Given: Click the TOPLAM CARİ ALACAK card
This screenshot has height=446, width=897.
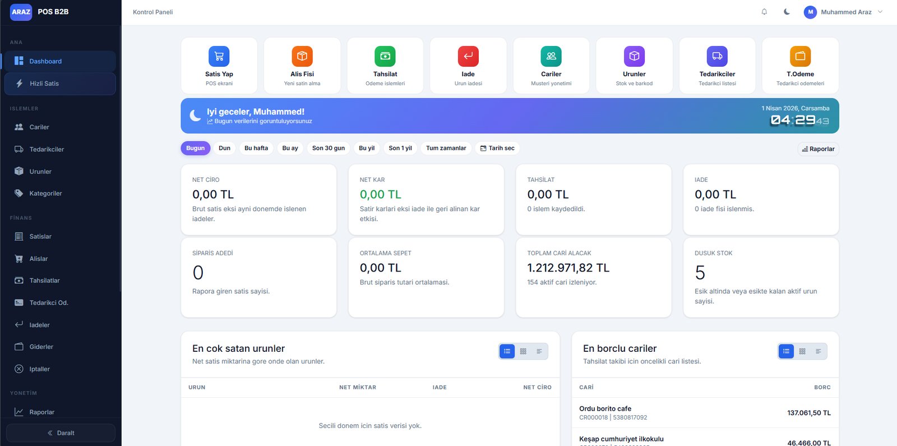Looking at the screenshot, I should [x=594, y=278].
